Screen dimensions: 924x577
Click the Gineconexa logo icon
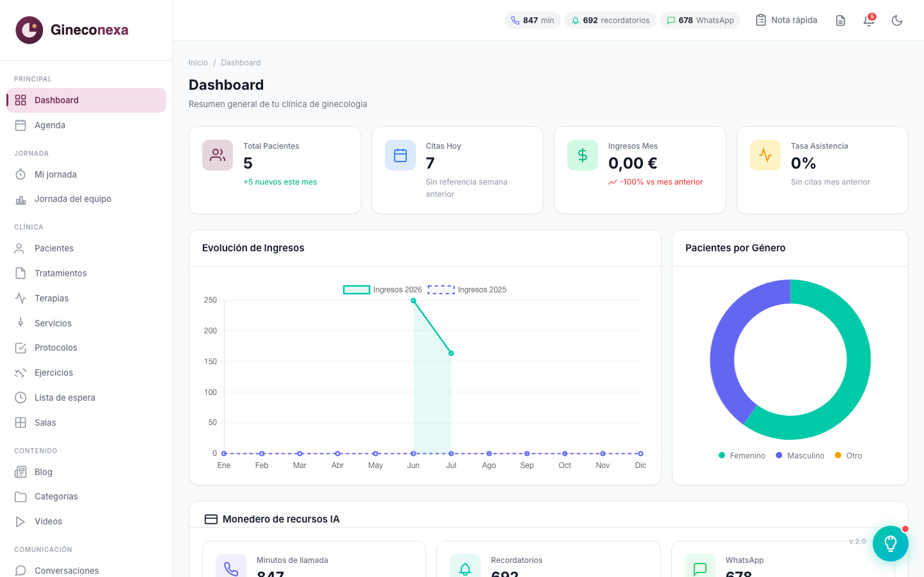pos(30,30)
